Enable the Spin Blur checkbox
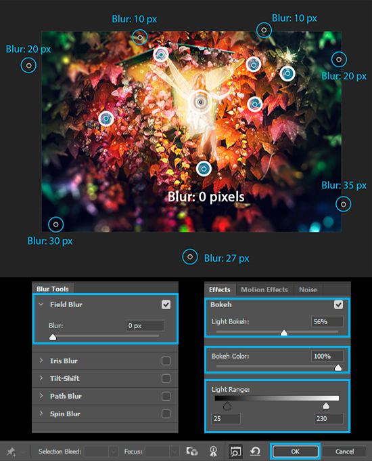Viewport: 372px width, 461px height. (x=166, y=414)
